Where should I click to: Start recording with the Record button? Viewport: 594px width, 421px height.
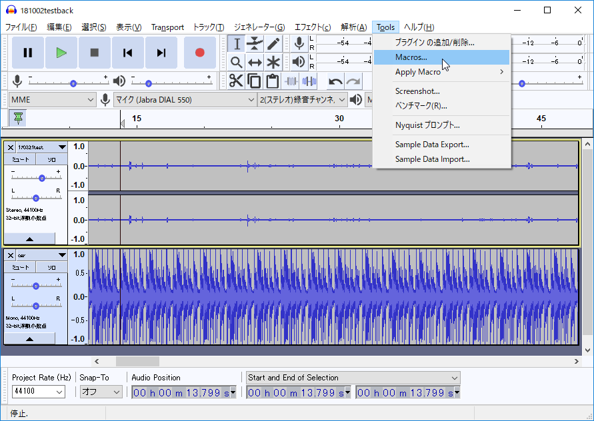coord(199,53)
